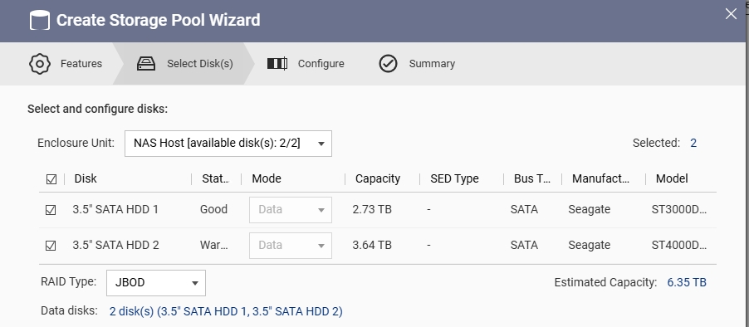Open Mode dropdown for HDD 1
The image size is (749, 327).
tap(291, 210)
